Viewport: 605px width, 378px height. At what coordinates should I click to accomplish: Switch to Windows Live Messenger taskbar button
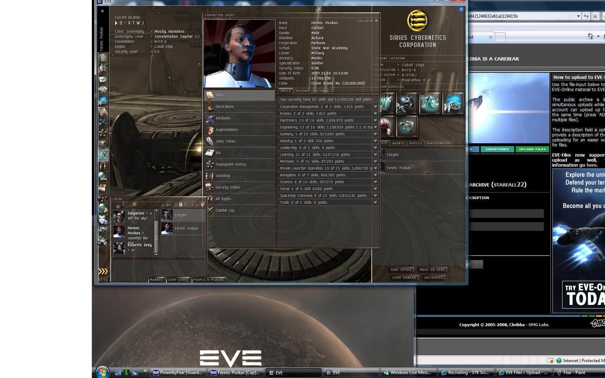[x=408, y=373]
